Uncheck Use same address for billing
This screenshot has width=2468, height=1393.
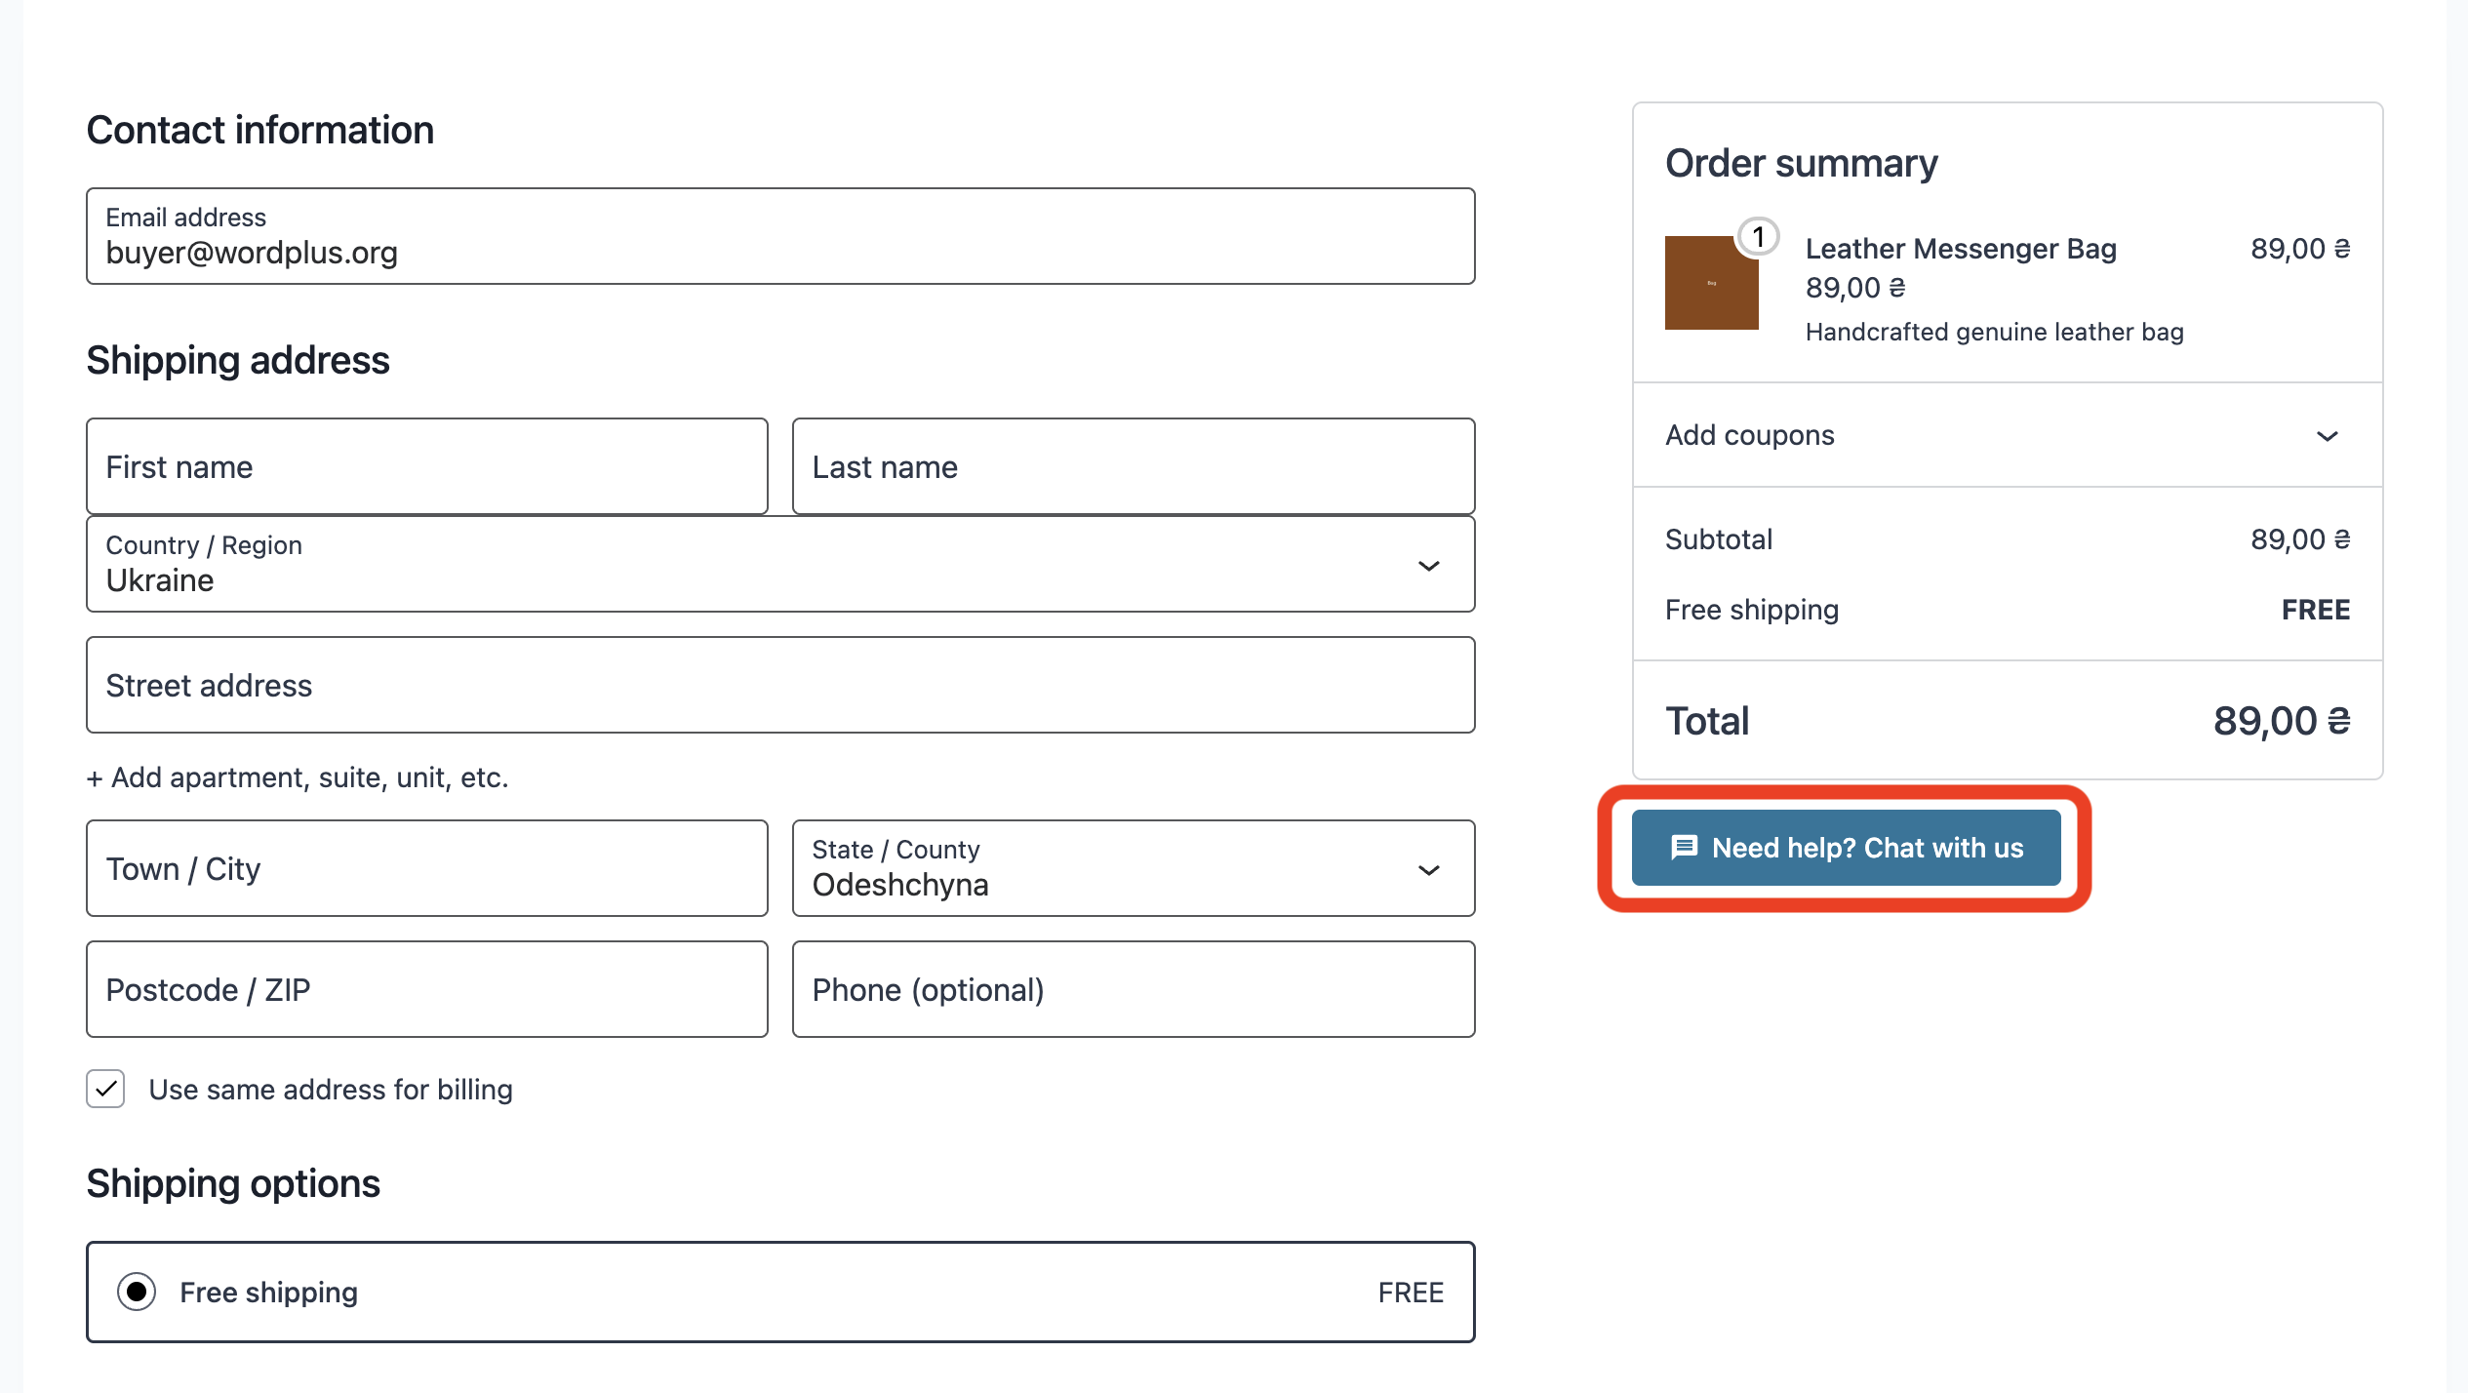pos(105,1089)
